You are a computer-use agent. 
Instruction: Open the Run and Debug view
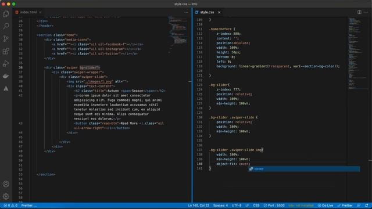tap(6, 63)
